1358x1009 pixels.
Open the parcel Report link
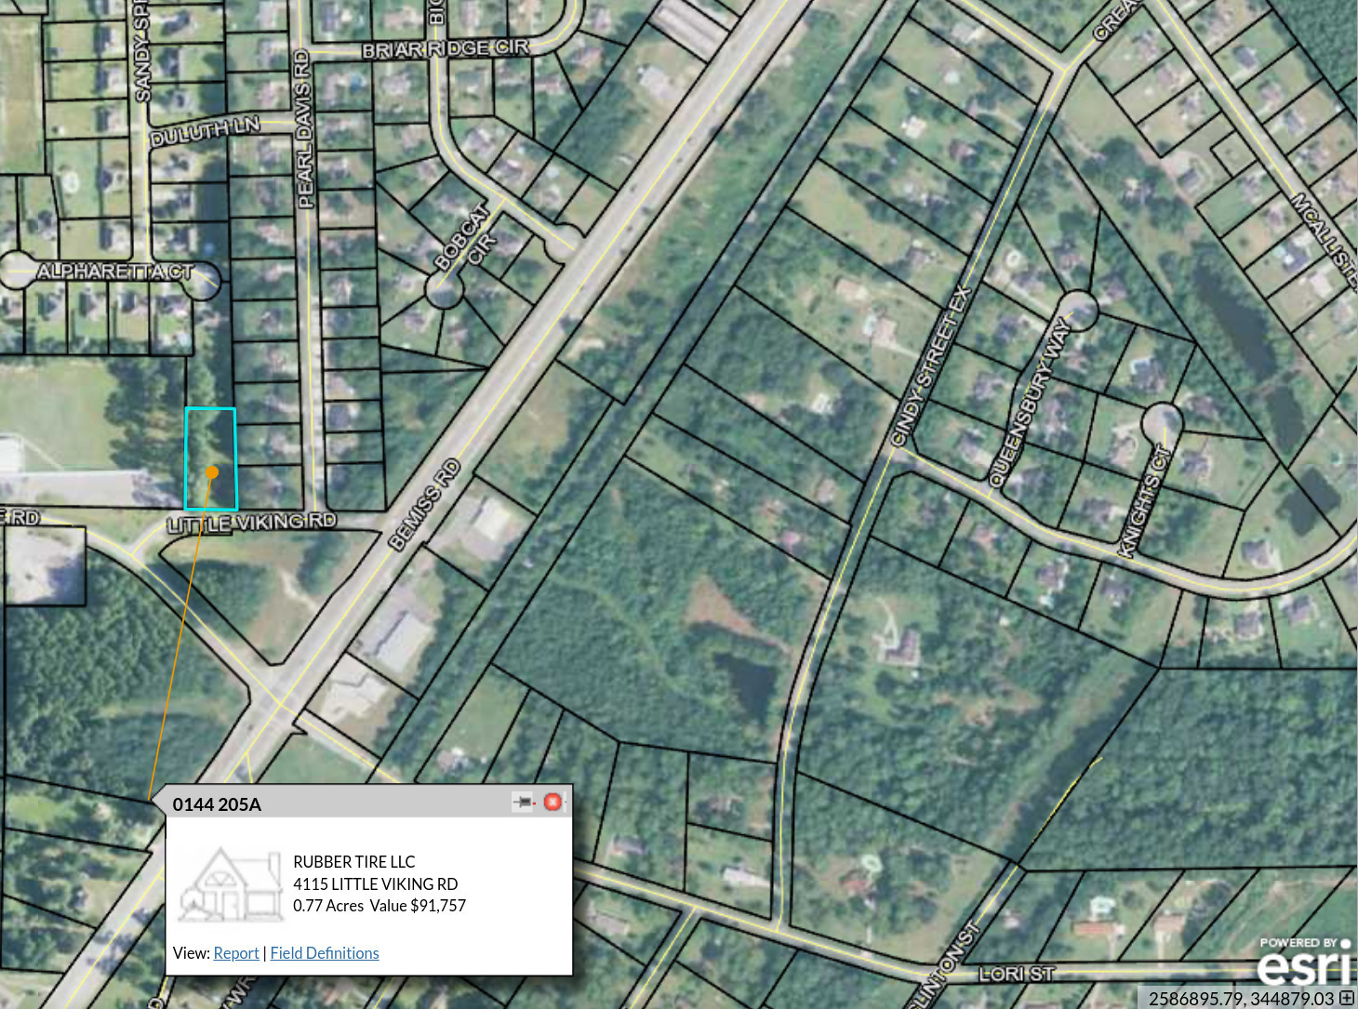pos(236,953)
